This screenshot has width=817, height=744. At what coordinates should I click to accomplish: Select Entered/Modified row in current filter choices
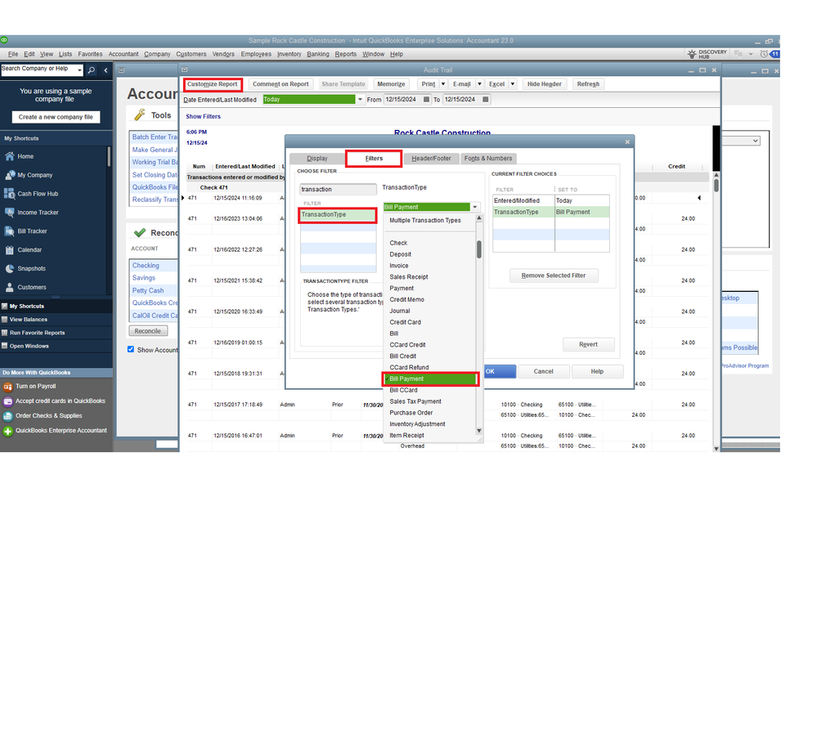click(x=550, y=200)
